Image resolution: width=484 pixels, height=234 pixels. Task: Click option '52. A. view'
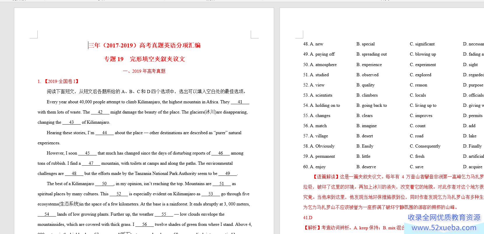(x=314, y=85)
